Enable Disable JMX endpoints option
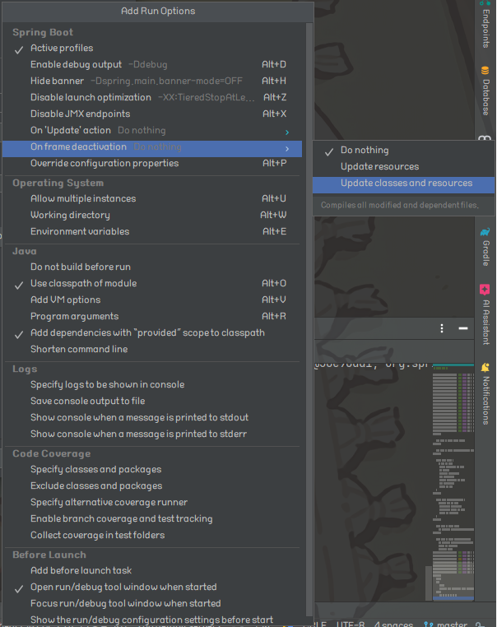The height and width of the screenshot is (627, 497). tap(152, 114)
